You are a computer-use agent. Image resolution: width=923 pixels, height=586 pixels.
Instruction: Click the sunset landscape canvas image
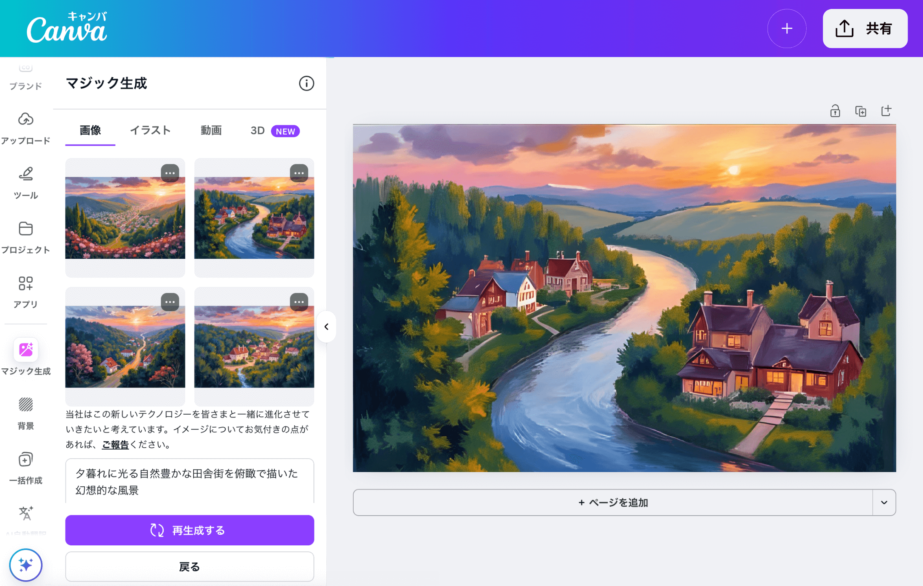pyautogui.click(x=624, y=298)
